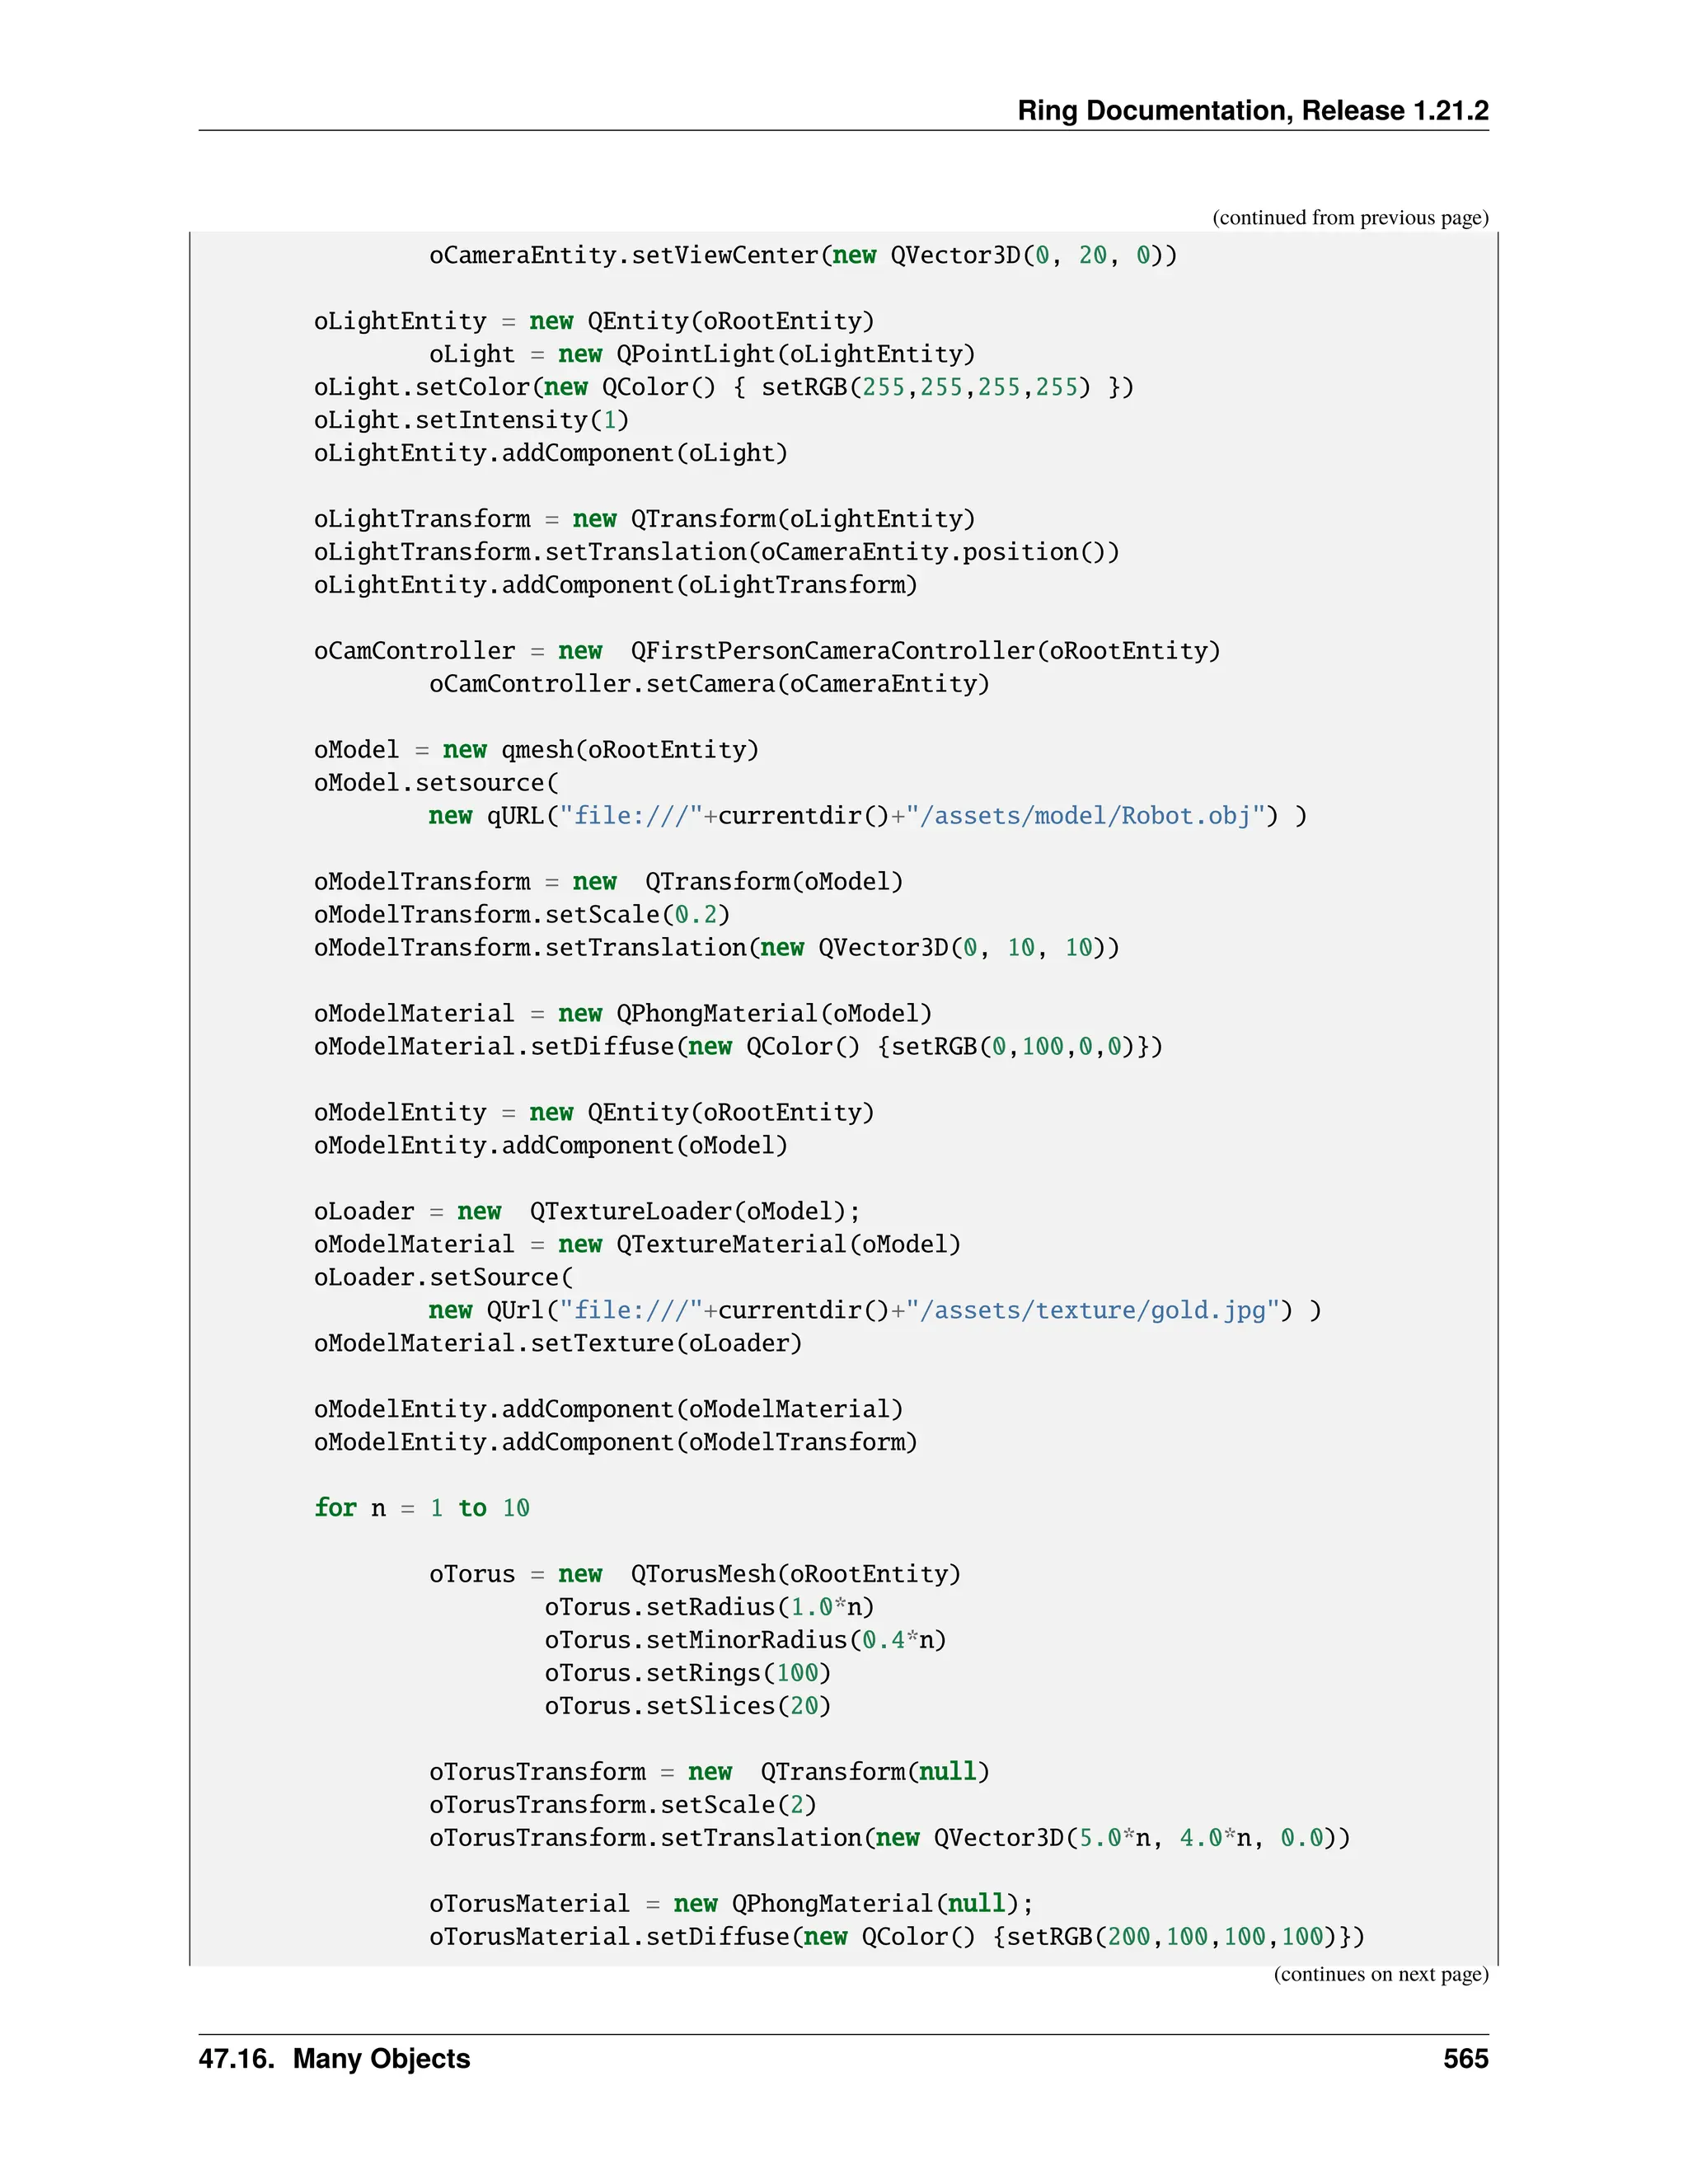Click the oTorus.setMinorRadius line
Viewport: 1688px width, 2184px height.
tap(745, 1640)
